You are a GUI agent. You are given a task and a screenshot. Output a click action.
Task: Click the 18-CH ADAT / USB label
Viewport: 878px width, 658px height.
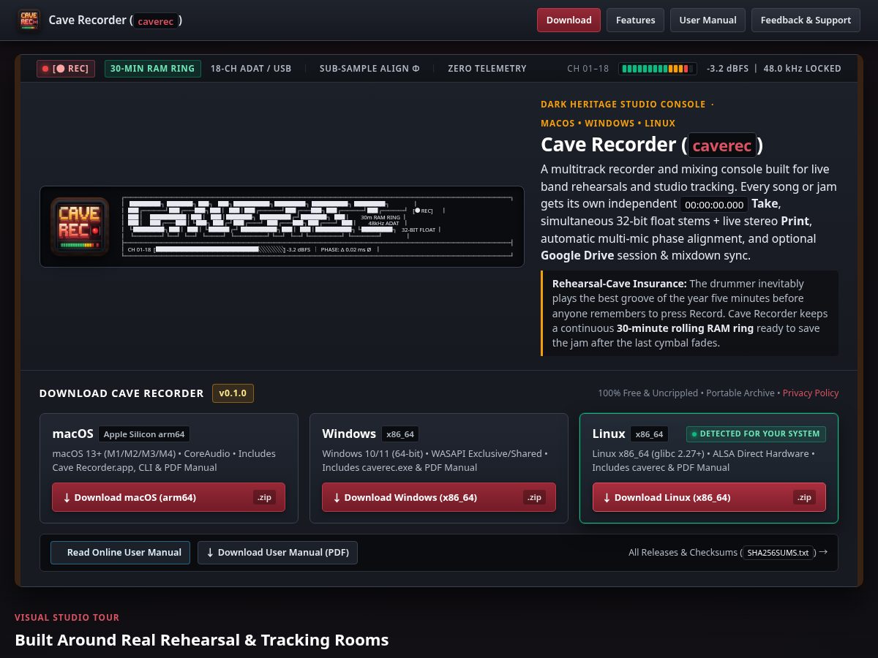coord(251,69)
